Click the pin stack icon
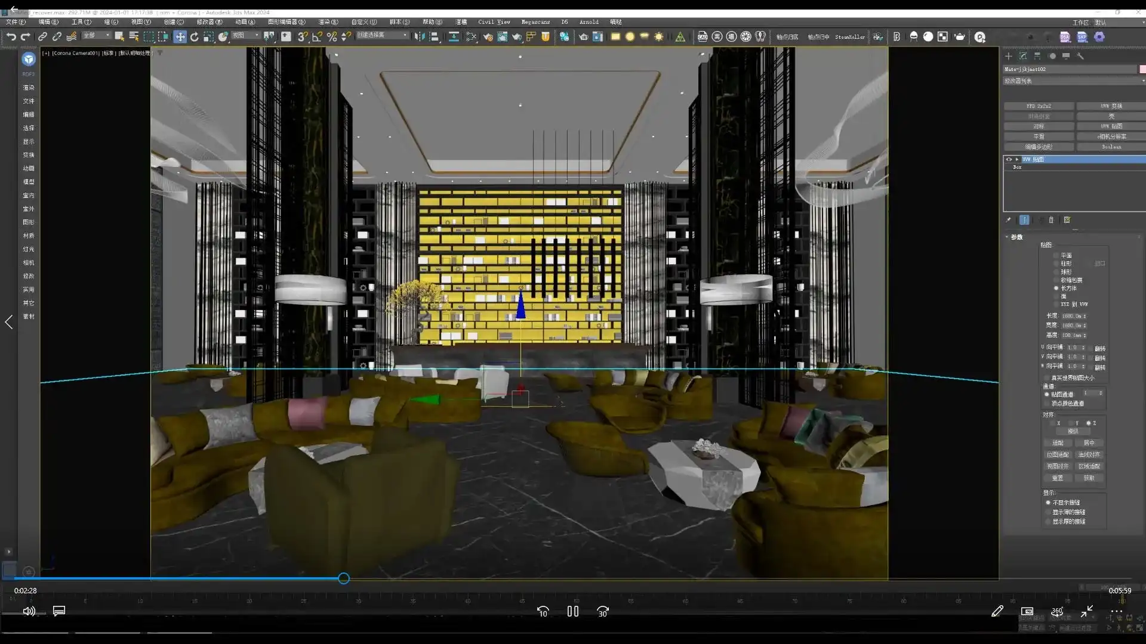The width and height of the screenshot is (1146, 644). coord(1009,220)
